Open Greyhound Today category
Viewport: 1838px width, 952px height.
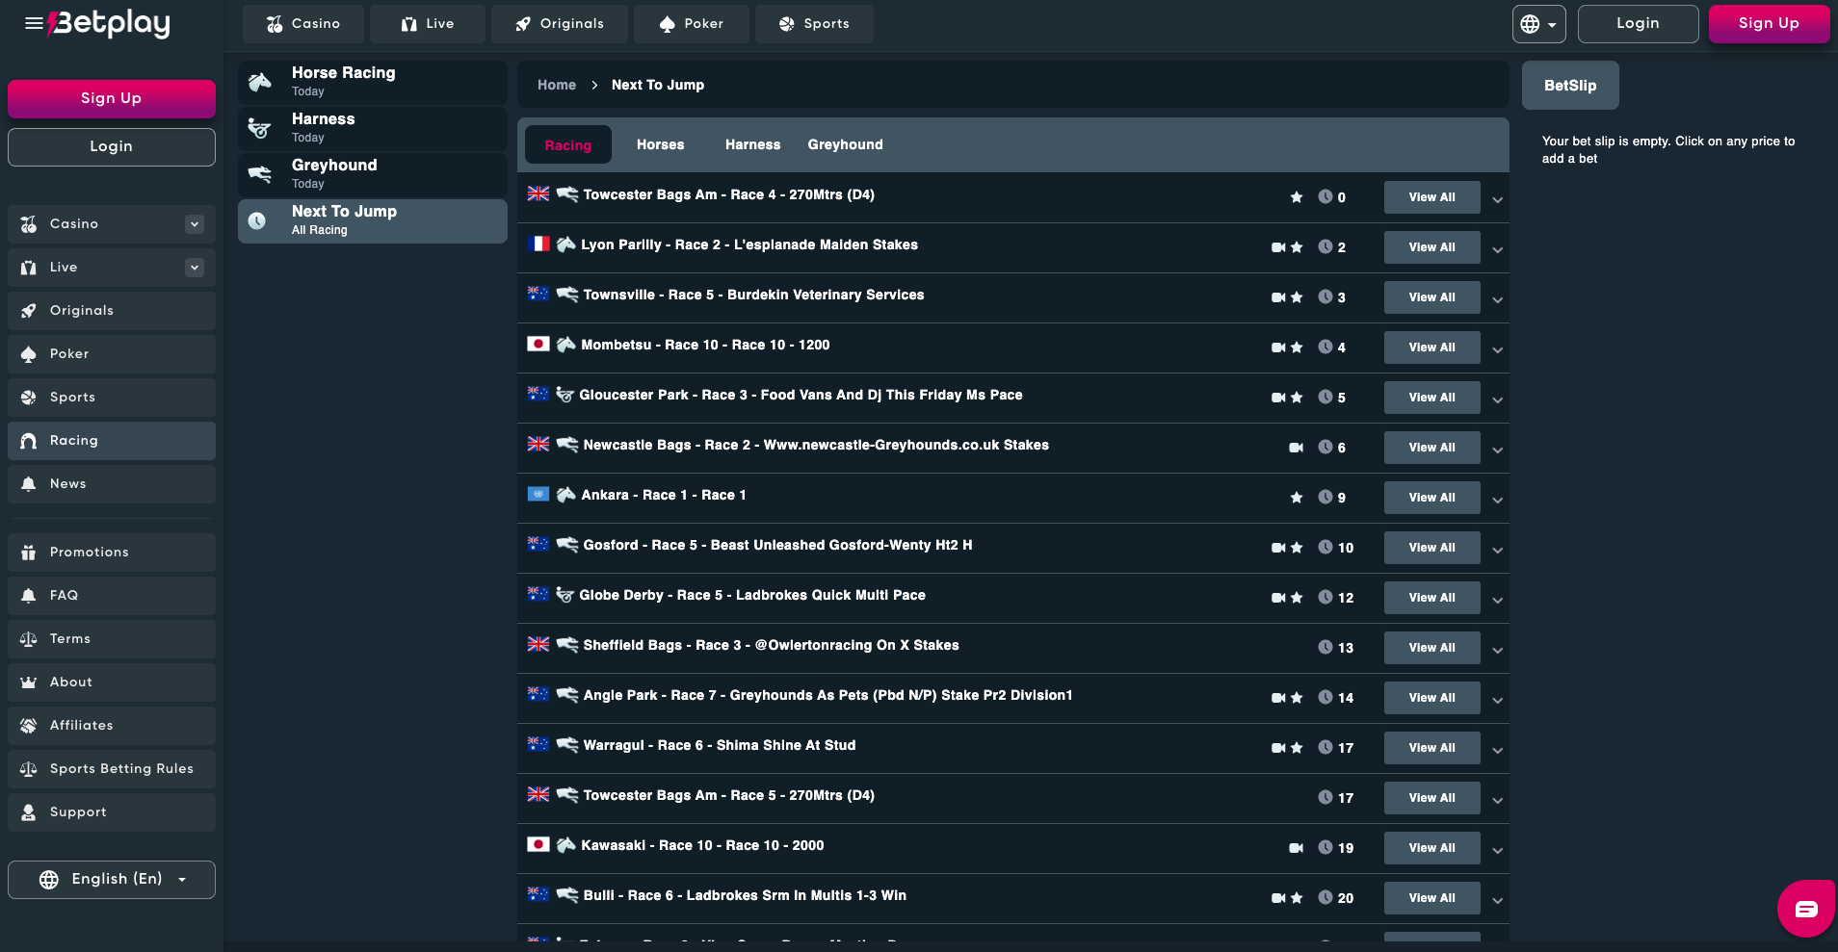point(373,174)
